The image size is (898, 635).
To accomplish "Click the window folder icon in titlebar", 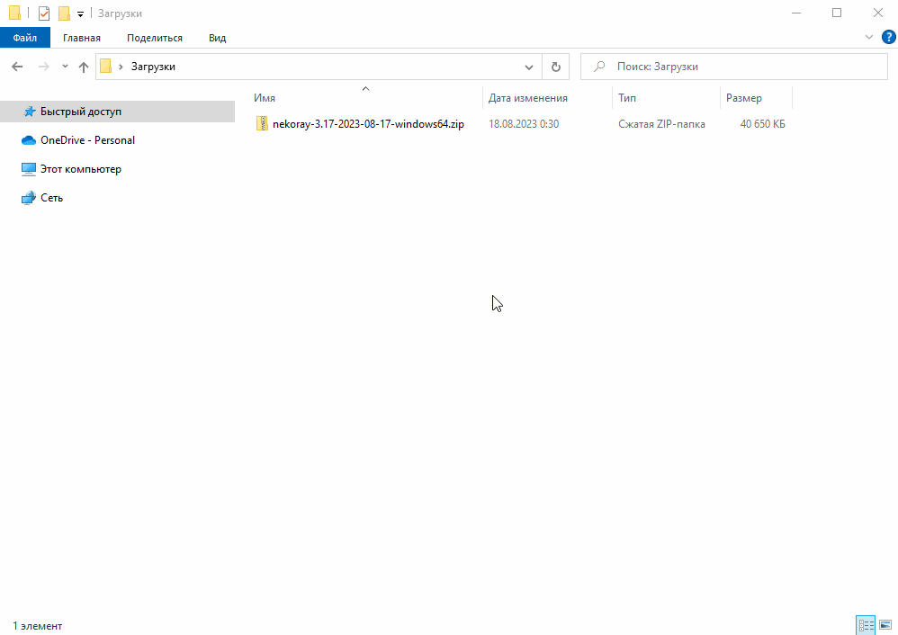I will 15,13.
